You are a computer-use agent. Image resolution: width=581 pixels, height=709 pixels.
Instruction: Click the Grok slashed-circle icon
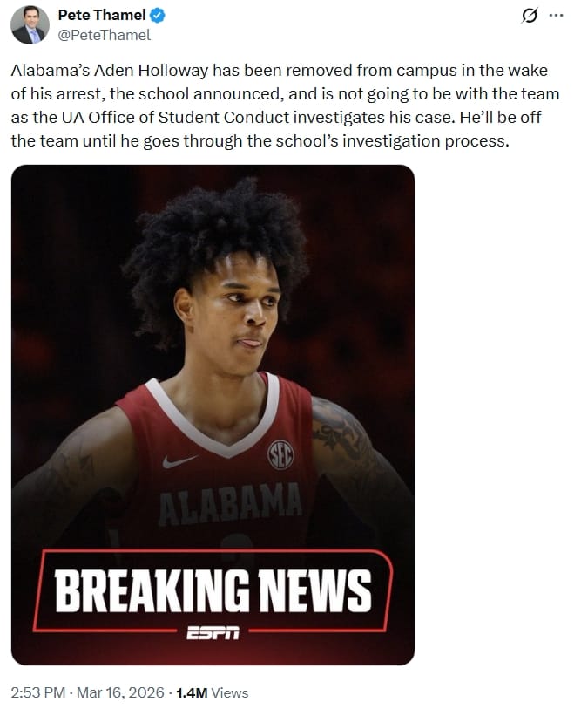click(x=530, y=16)
